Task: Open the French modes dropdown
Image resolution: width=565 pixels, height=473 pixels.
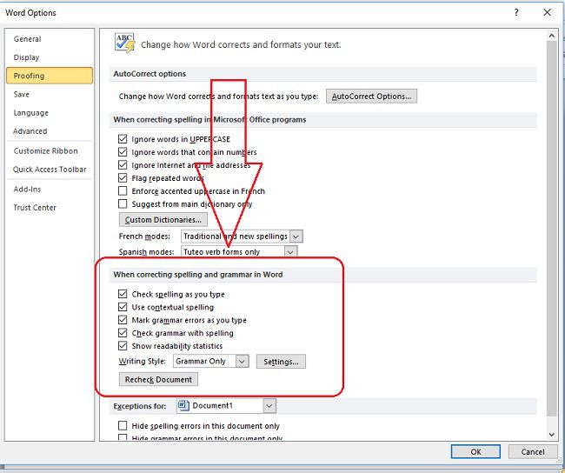Action: (296, 236)
